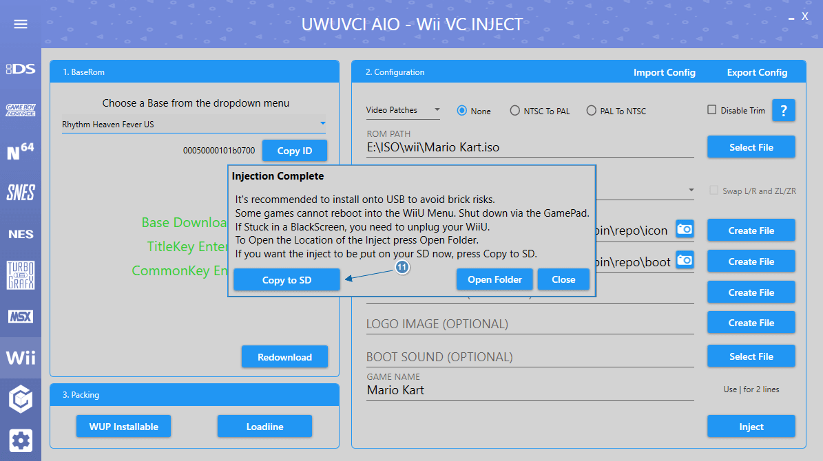The image size is (823, 461).
Task: Click the LOGO IMAGE (OPTIONAL) field
Action: tap(530, 324)
